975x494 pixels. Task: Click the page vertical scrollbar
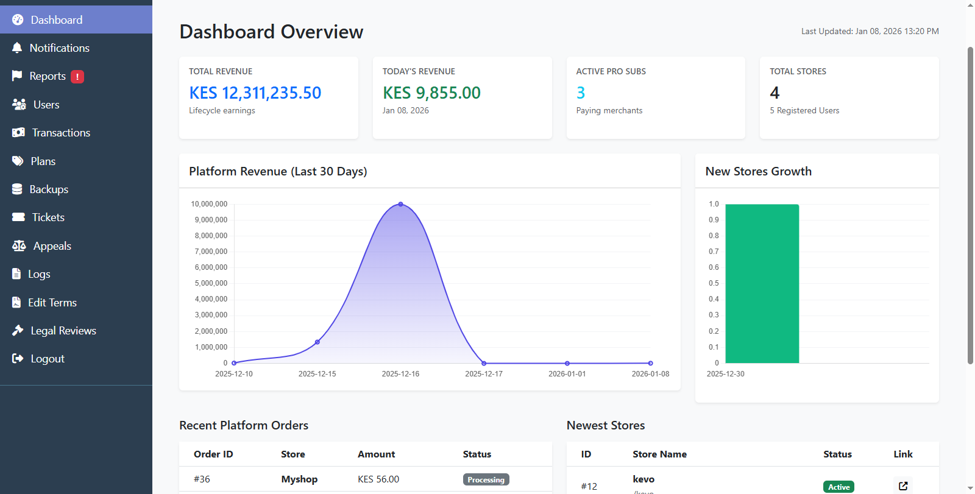970,205
